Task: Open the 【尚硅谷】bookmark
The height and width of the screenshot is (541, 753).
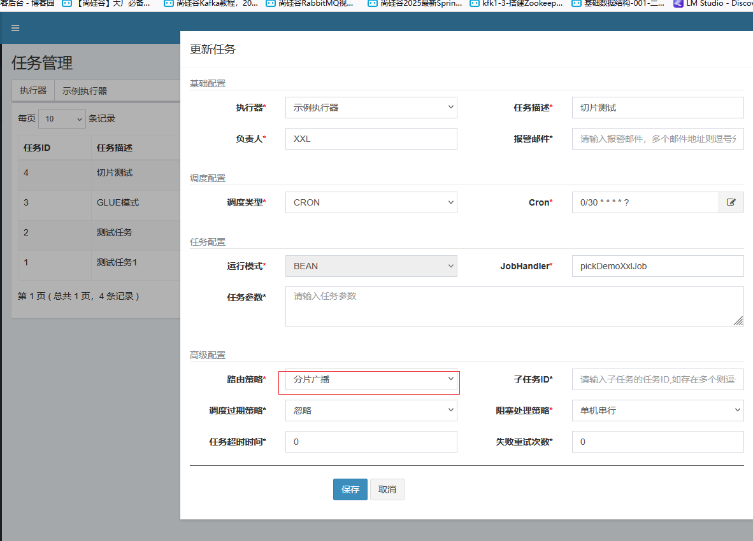Action: tap(106, 4)
